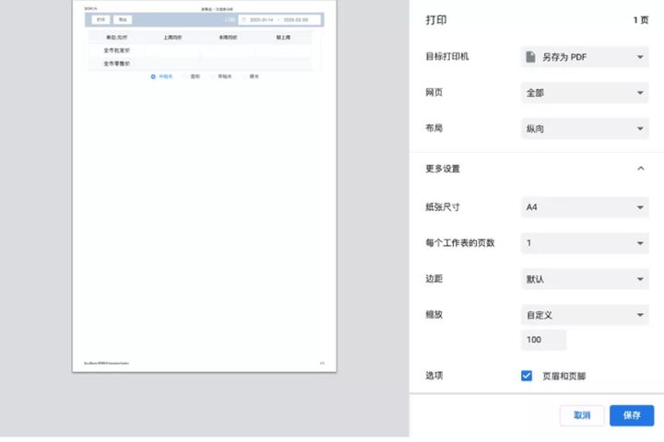
Task: Open the 纸张尺寸 dropdown set to A4
Action: (x=585, y=207)
